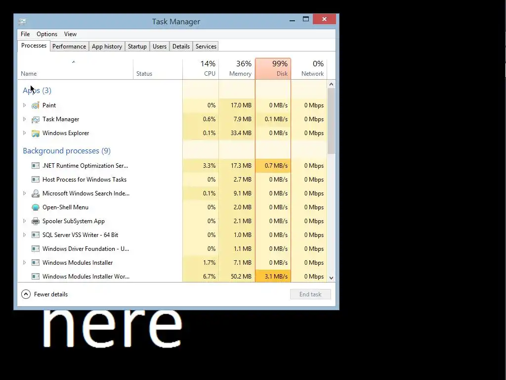Screen dimensions: 506x380
Task: Click the Fewer details arrow icon
Action: point(26,294)
